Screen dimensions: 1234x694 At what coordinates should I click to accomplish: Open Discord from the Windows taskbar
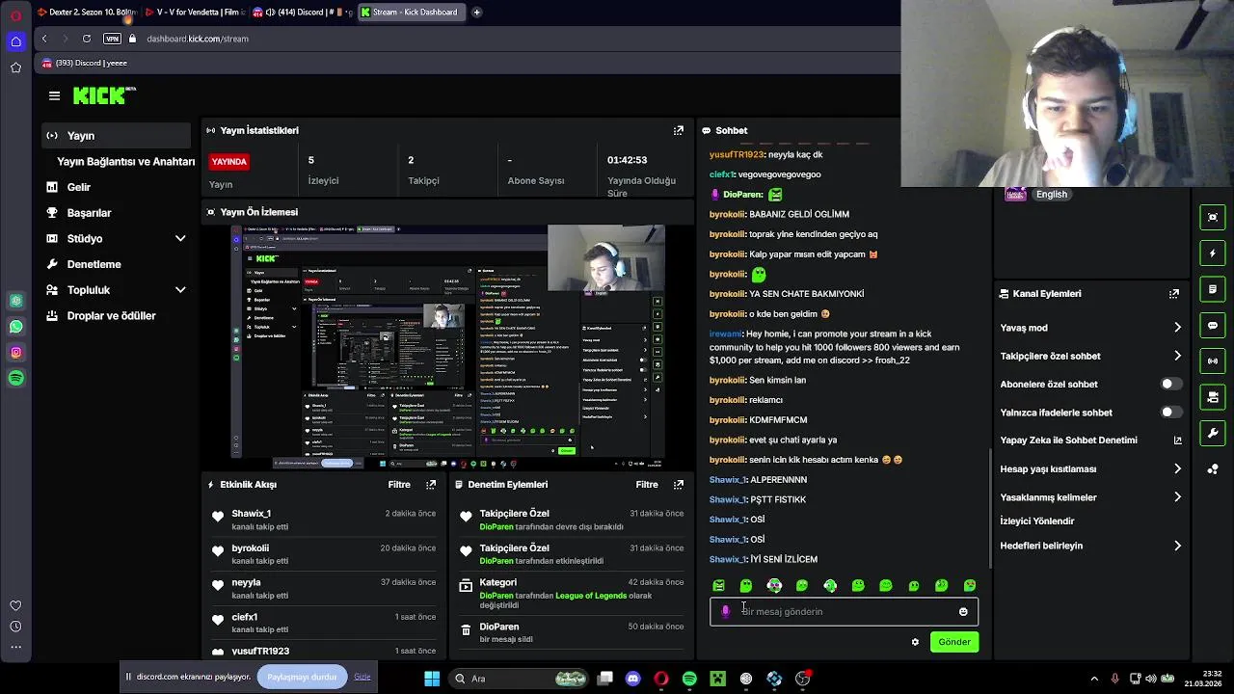click(x=632, y=679)
